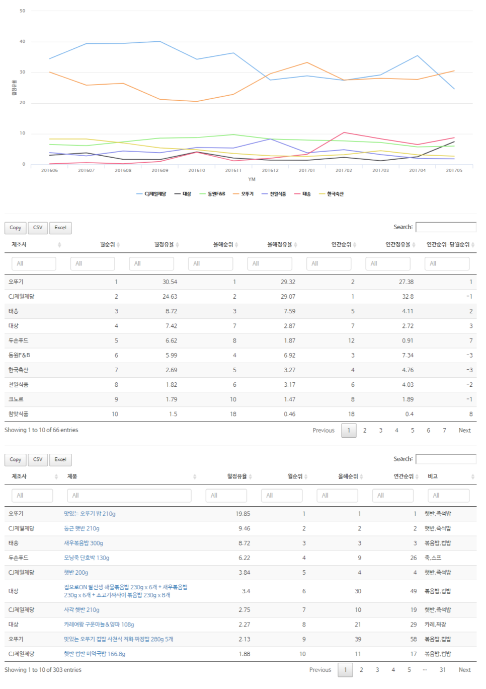The height and width of the screenshot is (689, 486).
Task: Open product link 새우볶음밥 300g
Action: pos(84,543)
